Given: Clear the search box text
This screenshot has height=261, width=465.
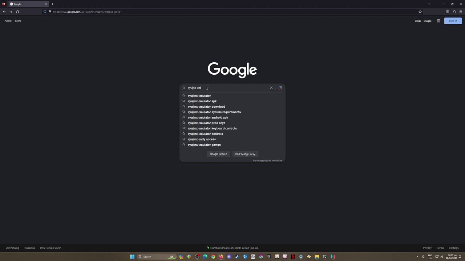Looking at the screenshot, I should 271,88.
